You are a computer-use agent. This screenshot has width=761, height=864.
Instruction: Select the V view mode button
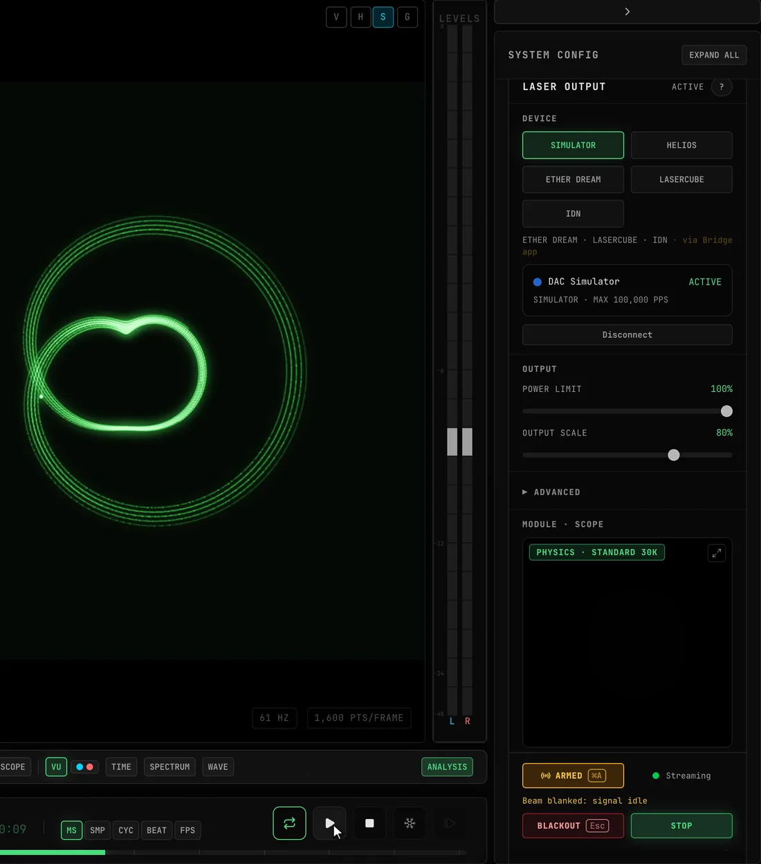click(336, 17)
